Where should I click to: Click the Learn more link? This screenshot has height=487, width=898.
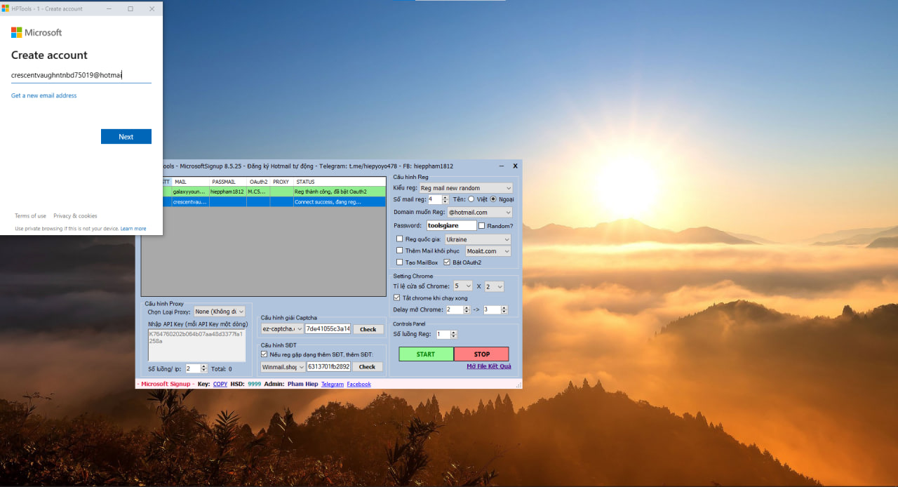point(133,229)
